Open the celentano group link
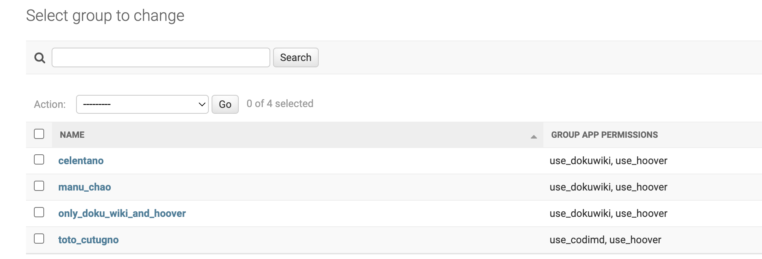This screenshot has height=259, width=762. (81, 161)
